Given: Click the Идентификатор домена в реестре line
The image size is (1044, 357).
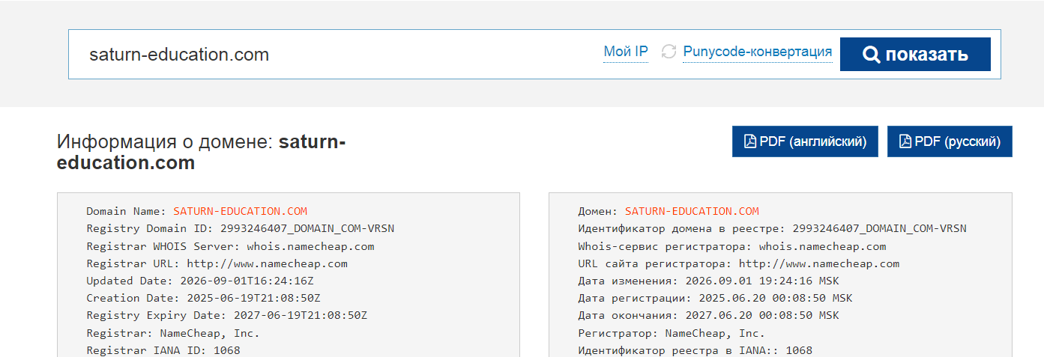Looking at the screenshot, I should pos(772,228).
